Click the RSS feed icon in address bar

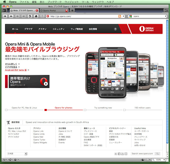(x=120, y=16)
